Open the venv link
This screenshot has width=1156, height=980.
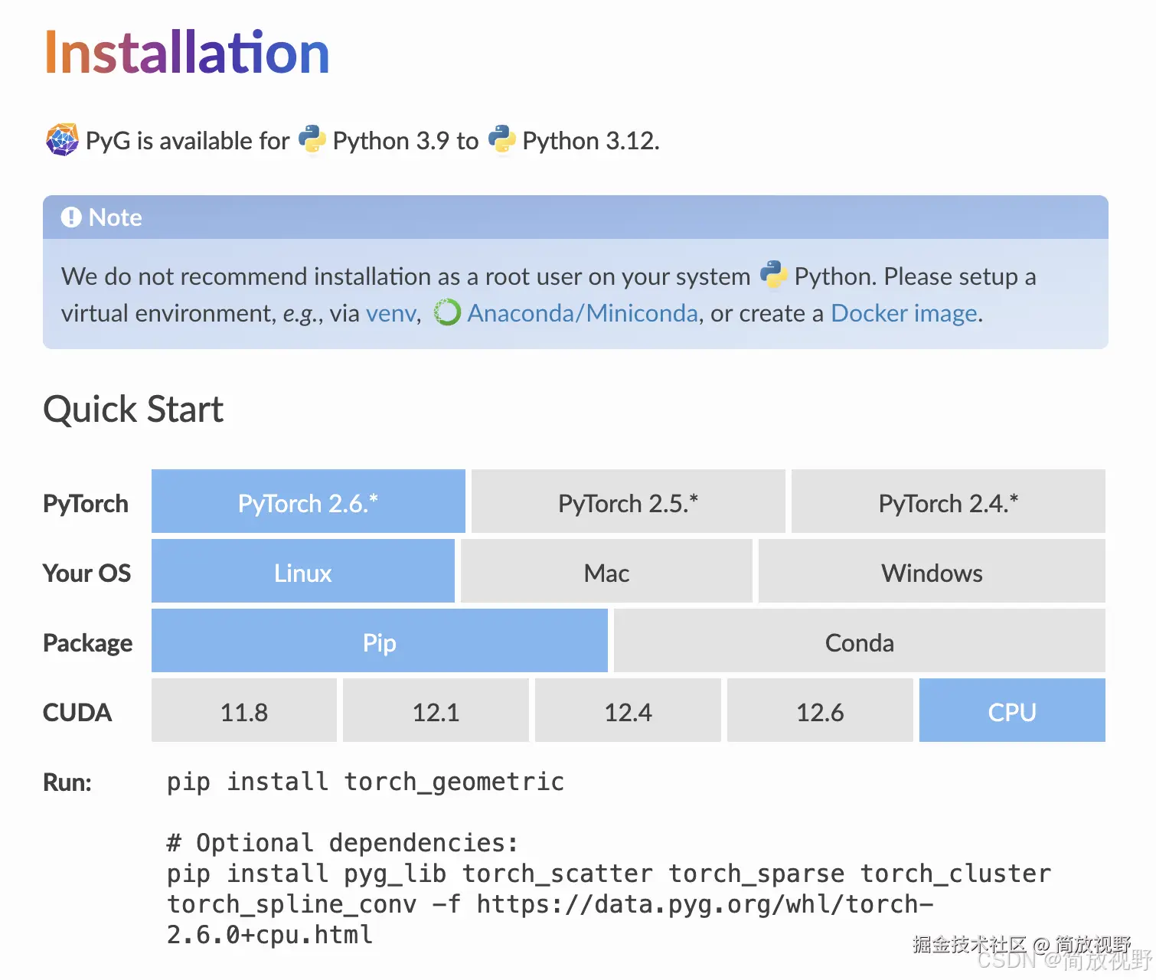click(x=391, y=313)
